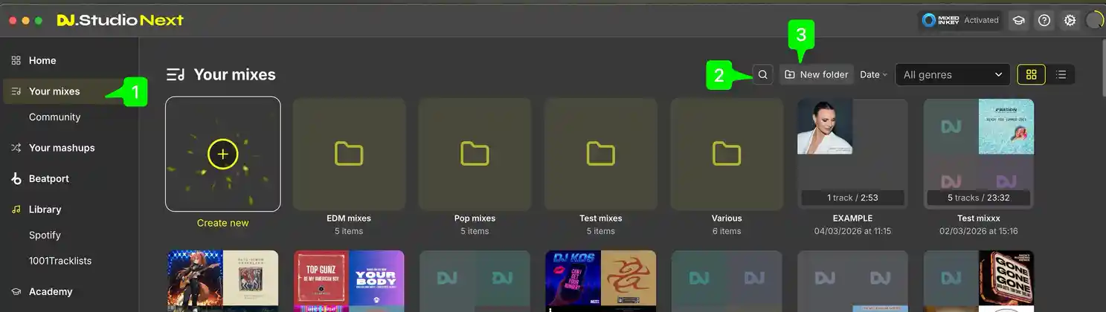Open the EDM mixes folder
This screenshot has width=1106, height=312.
[x=349, y=154]
